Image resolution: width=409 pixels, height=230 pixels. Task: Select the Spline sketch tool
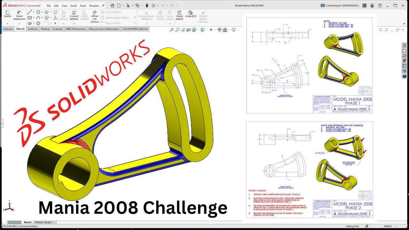pyautogui.click(x=47, y=12)
